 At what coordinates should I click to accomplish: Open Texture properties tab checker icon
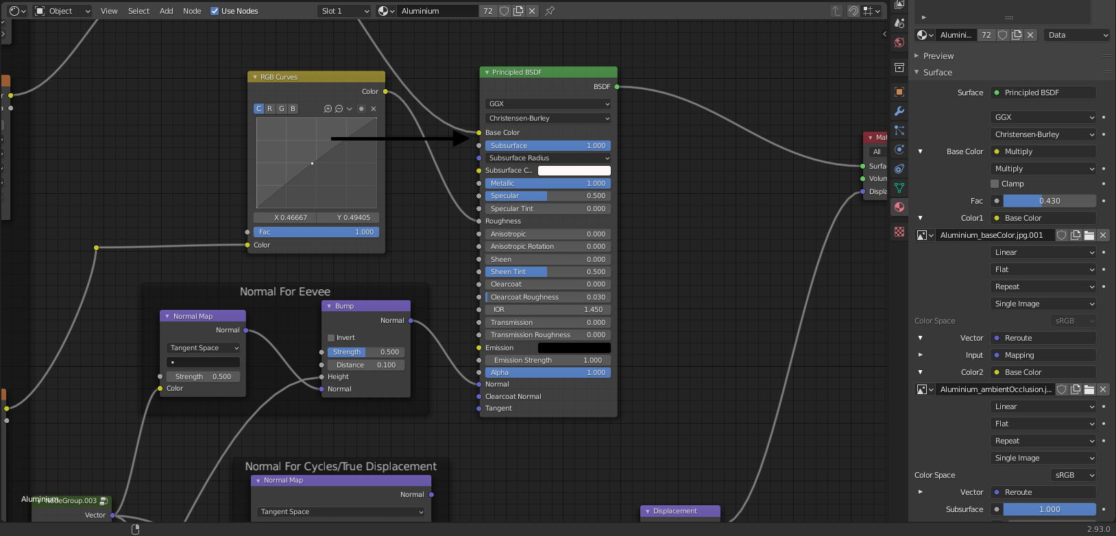(899, 232)
